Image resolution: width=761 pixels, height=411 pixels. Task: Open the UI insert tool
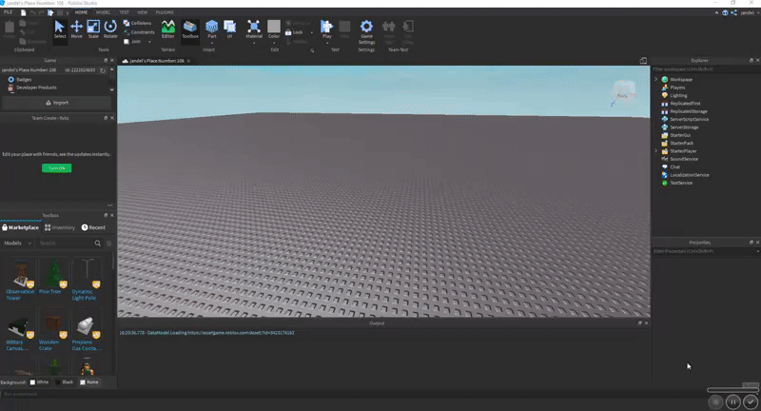tap(229, 29)
